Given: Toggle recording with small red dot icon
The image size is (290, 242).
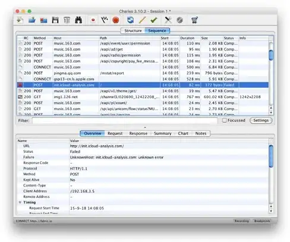Looking at the screenshot, I should tap(93, 20).
